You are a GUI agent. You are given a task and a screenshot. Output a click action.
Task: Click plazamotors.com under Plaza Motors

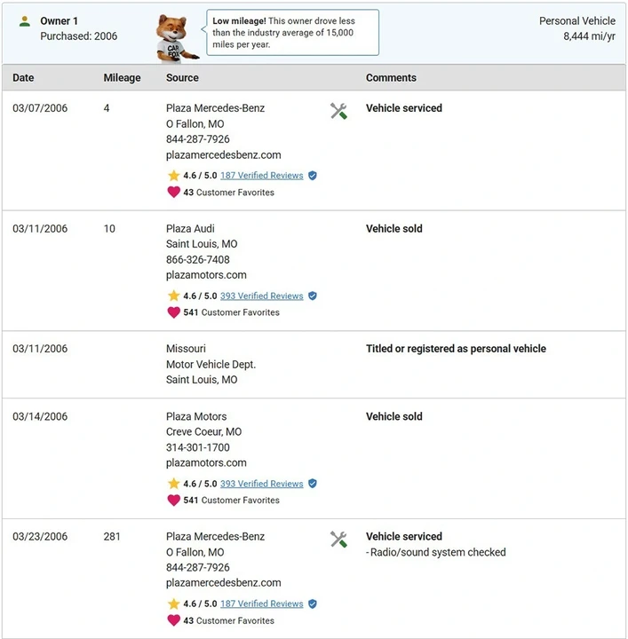(206, 463)
